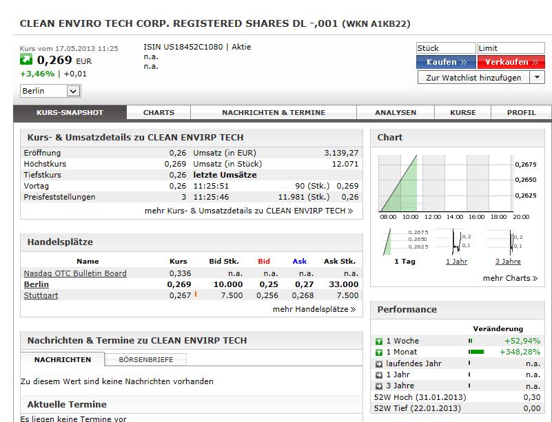
Task: Click the orange alert marker next to Stuttgart price
Action: tap(195, 293)
